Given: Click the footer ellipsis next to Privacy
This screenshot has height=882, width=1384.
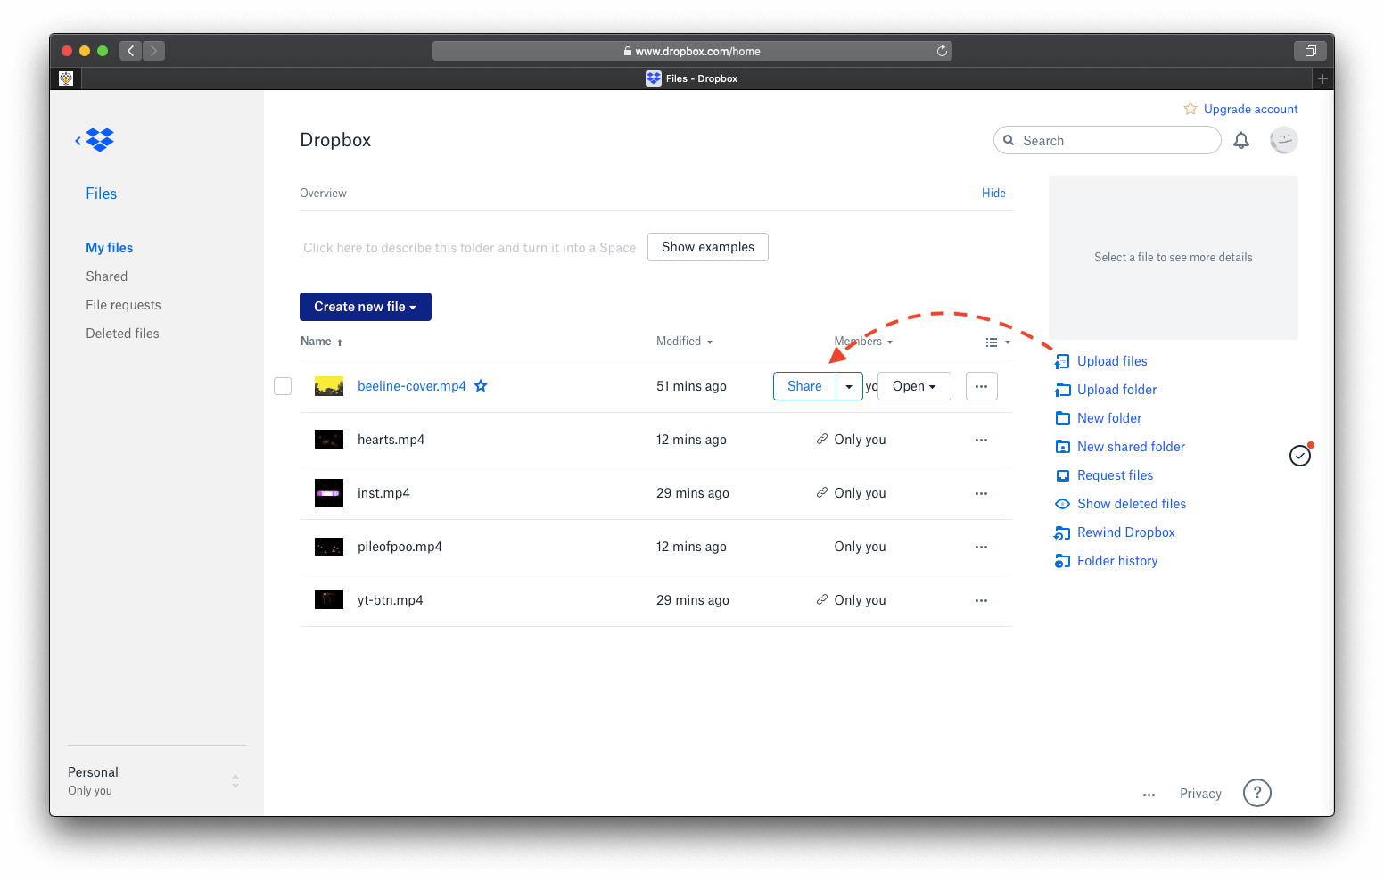Looking at the screenshot, I should pos(1149,794).
